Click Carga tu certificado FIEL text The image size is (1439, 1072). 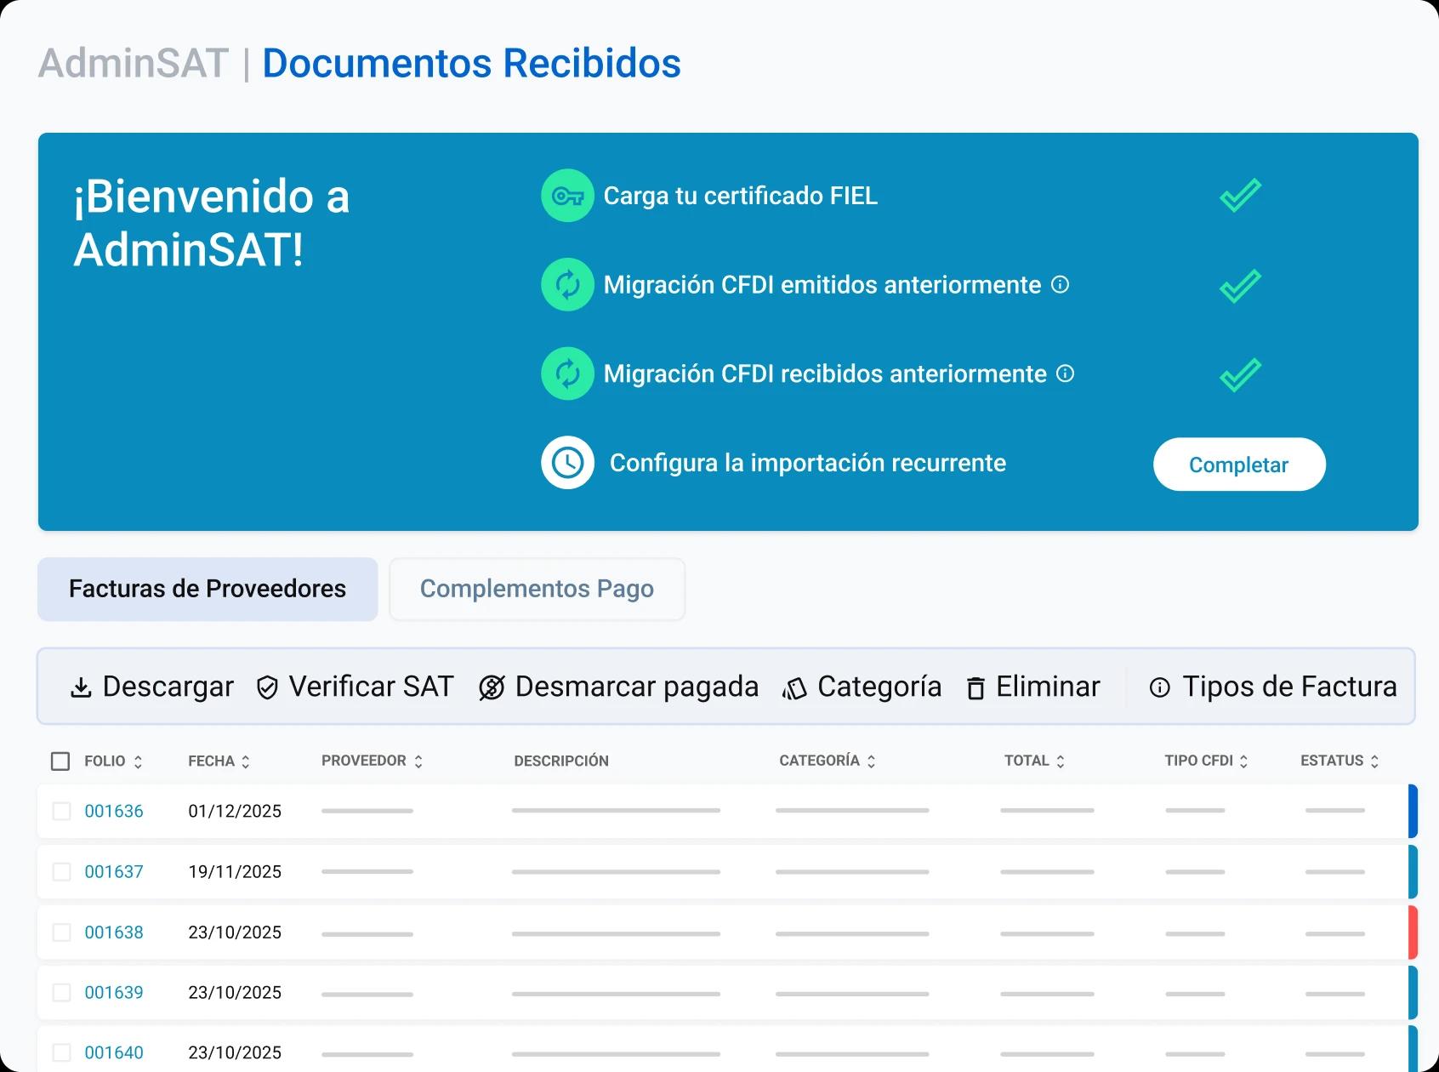pyautogui.click(x=740, y=196)
